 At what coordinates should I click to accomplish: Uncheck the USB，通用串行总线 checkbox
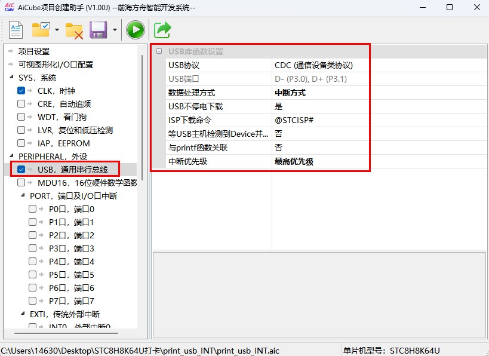pos(21,170)
